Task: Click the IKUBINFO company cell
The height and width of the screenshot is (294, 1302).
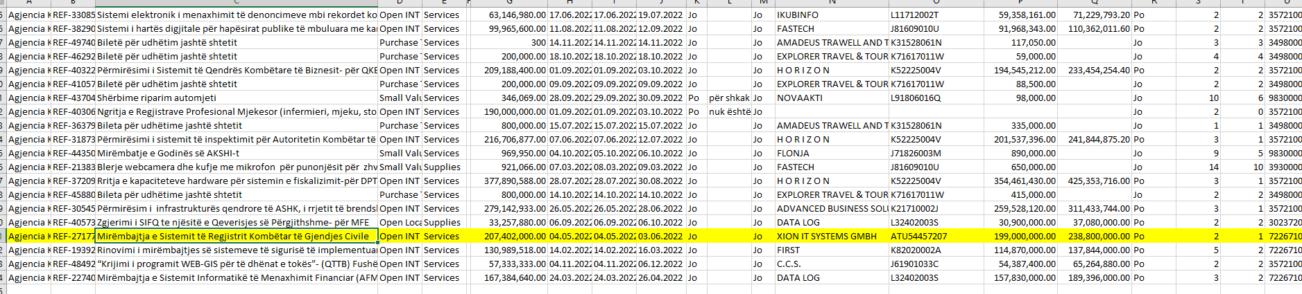Action: [798, 15]
